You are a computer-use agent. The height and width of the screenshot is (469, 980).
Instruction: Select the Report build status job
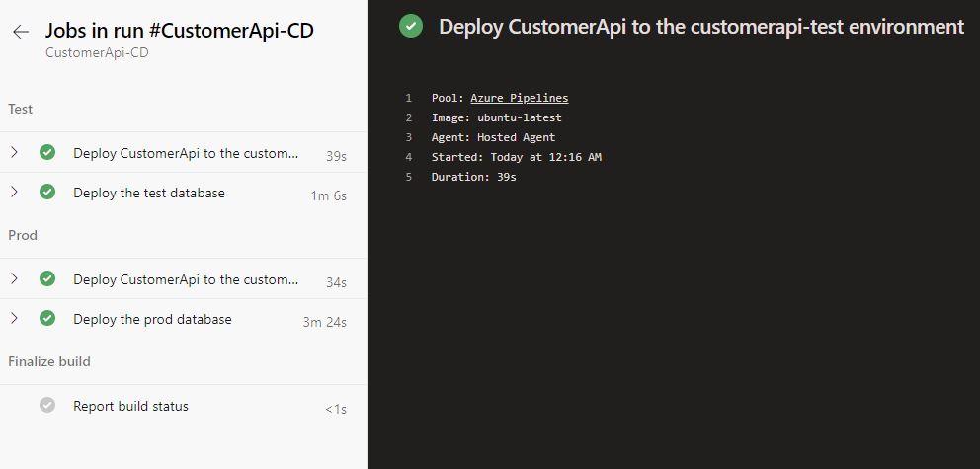coord(130,406)
